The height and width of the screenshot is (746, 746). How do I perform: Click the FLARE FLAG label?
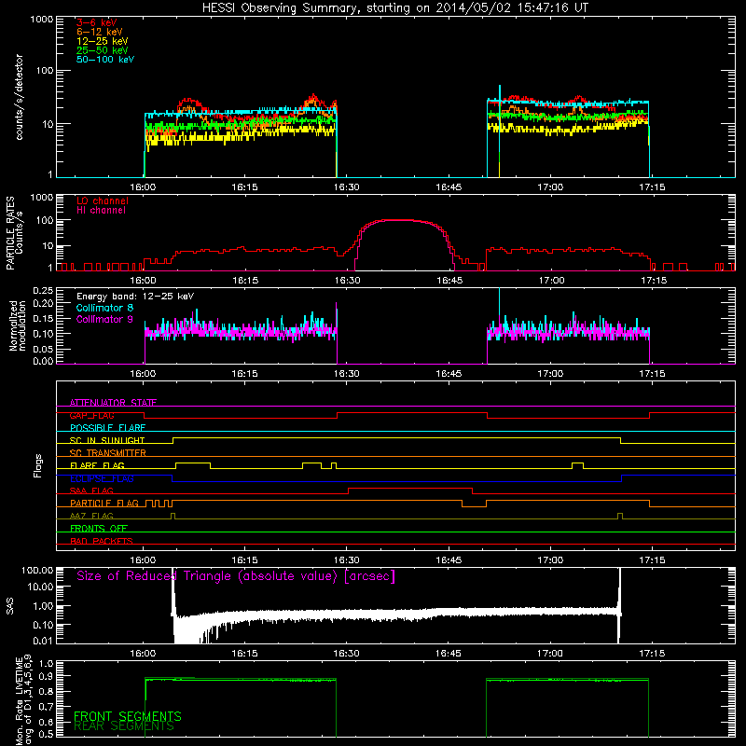point(97,465)
